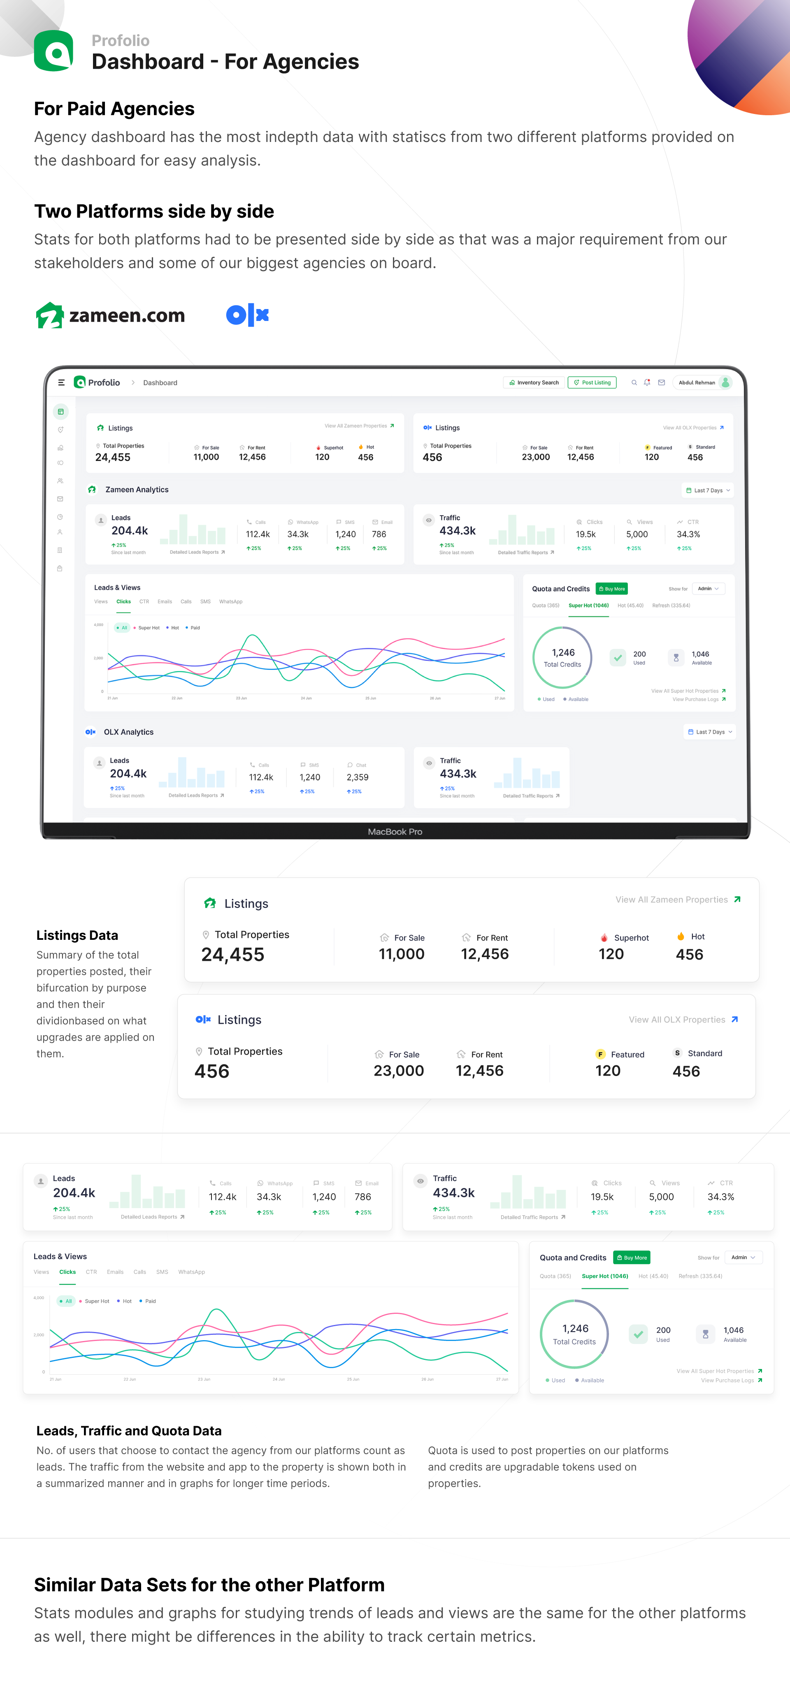Select the Emails tab in laptop Leads & Views

coord(165,601)
